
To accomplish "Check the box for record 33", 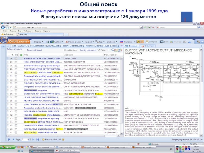I will (16, 83).
